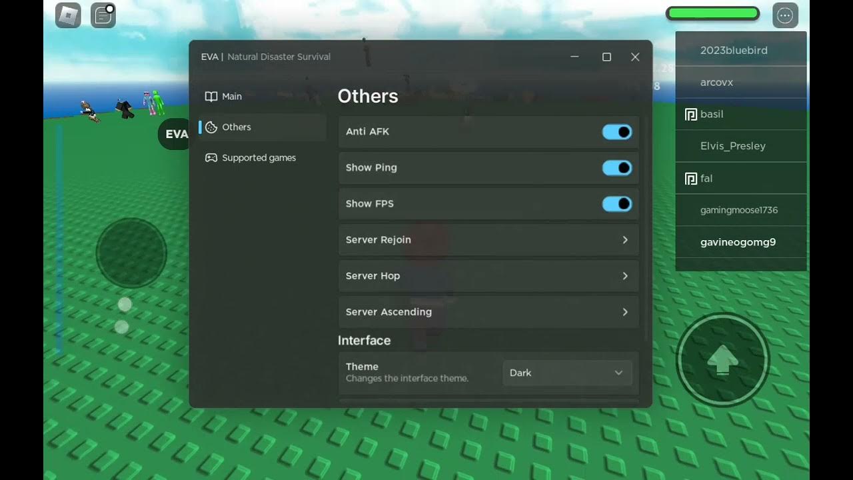
Task: Click the badge icon next to basil
Action: point(691,115)
